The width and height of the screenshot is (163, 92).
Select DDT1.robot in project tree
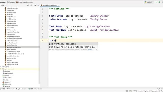pyautogui.click(x=9, y=15)
